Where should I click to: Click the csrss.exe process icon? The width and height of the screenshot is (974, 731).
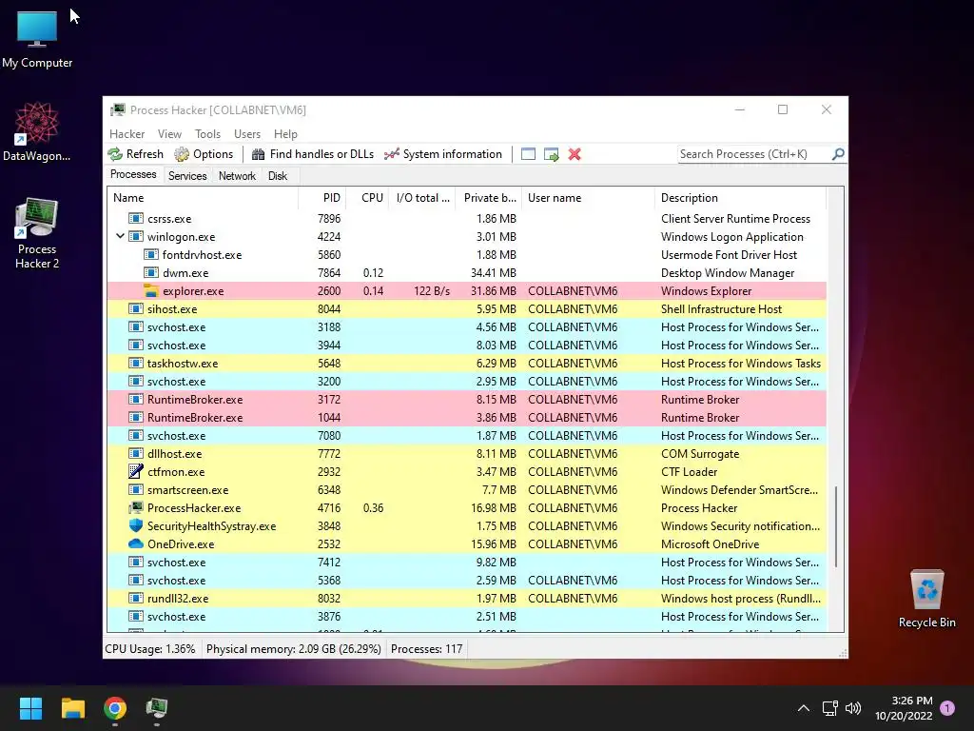(136, 218)
